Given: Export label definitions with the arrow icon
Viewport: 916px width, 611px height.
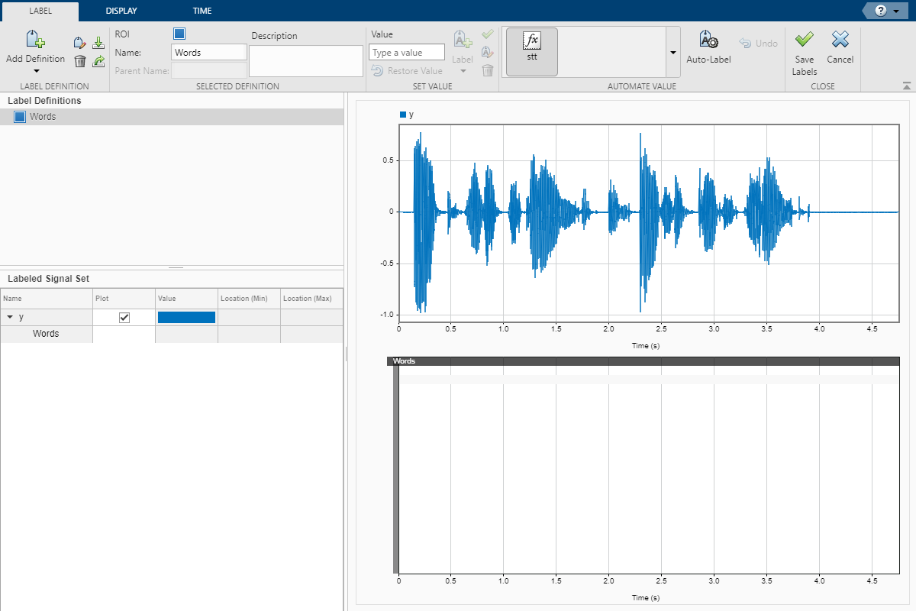Looking at the screenshot, I should click(x=98, y=62).
